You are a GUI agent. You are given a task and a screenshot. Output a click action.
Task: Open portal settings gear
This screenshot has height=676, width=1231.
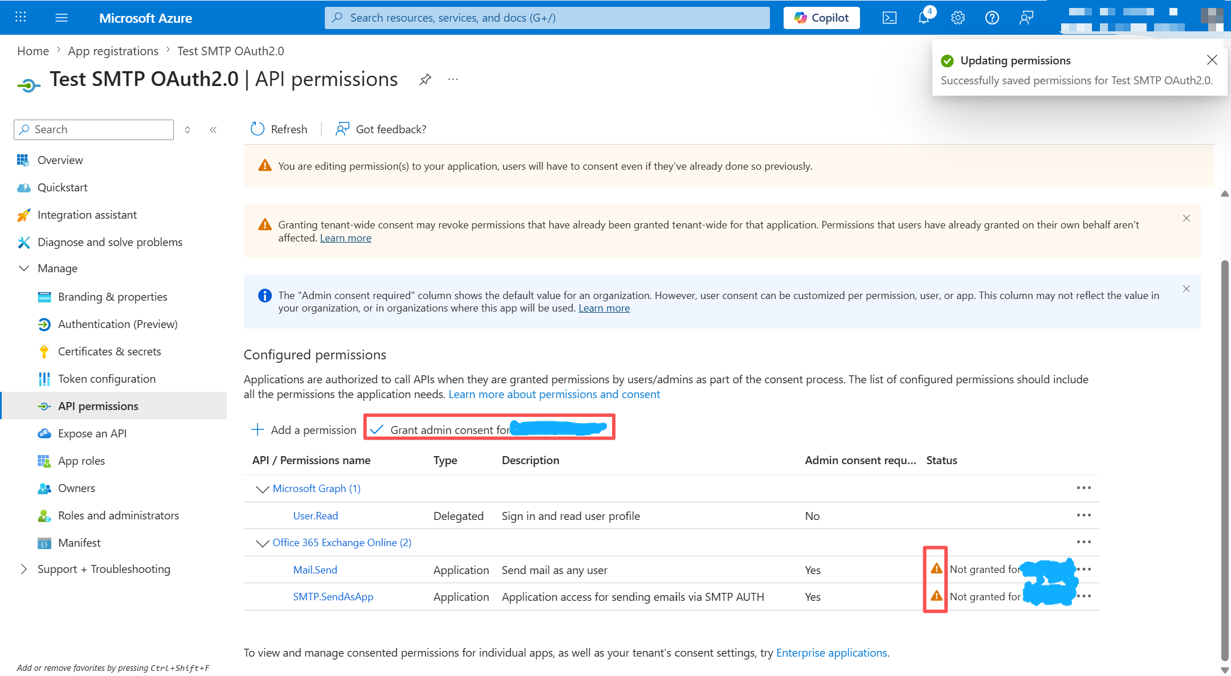click(x=957, y=18)
